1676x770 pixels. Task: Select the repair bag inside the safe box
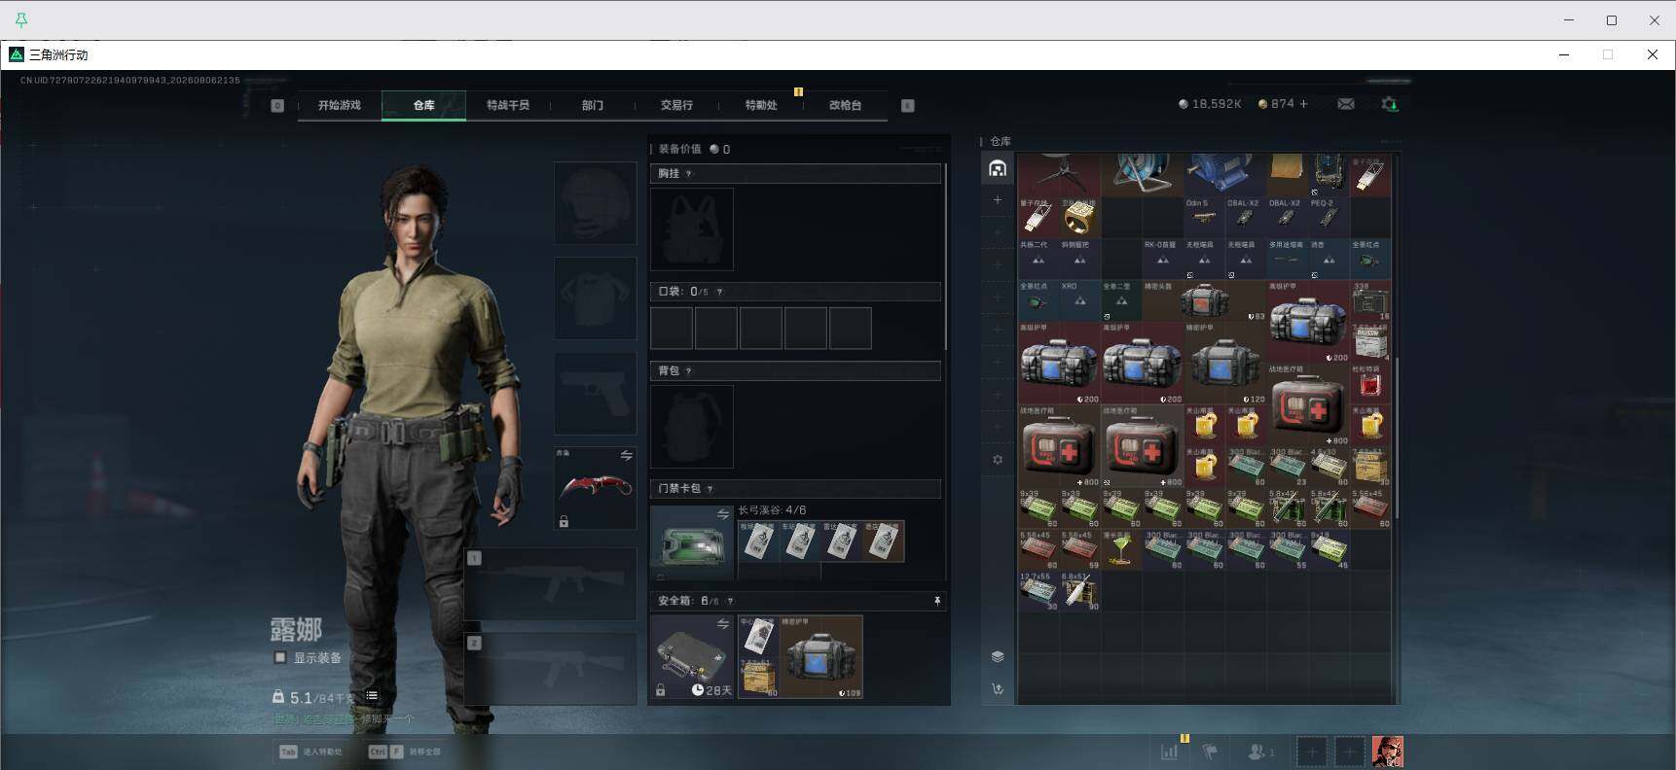click(820, 656)
